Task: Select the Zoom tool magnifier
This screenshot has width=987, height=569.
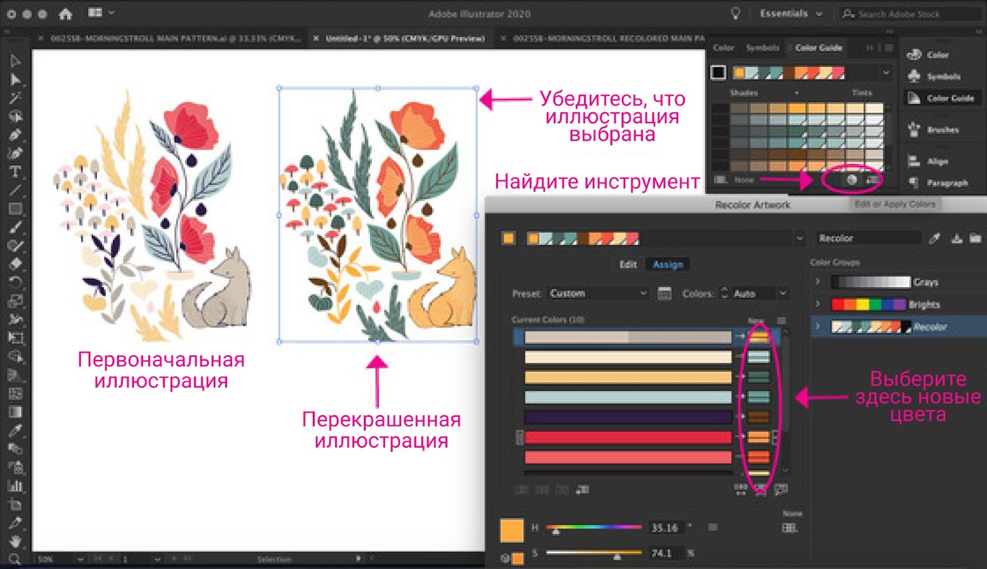Action: pyautogui.click(x=15, y=559)
